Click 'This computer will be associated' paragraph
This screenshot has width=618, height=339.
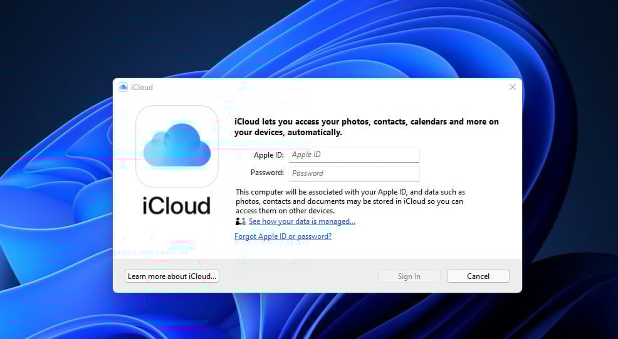point(350,201)
